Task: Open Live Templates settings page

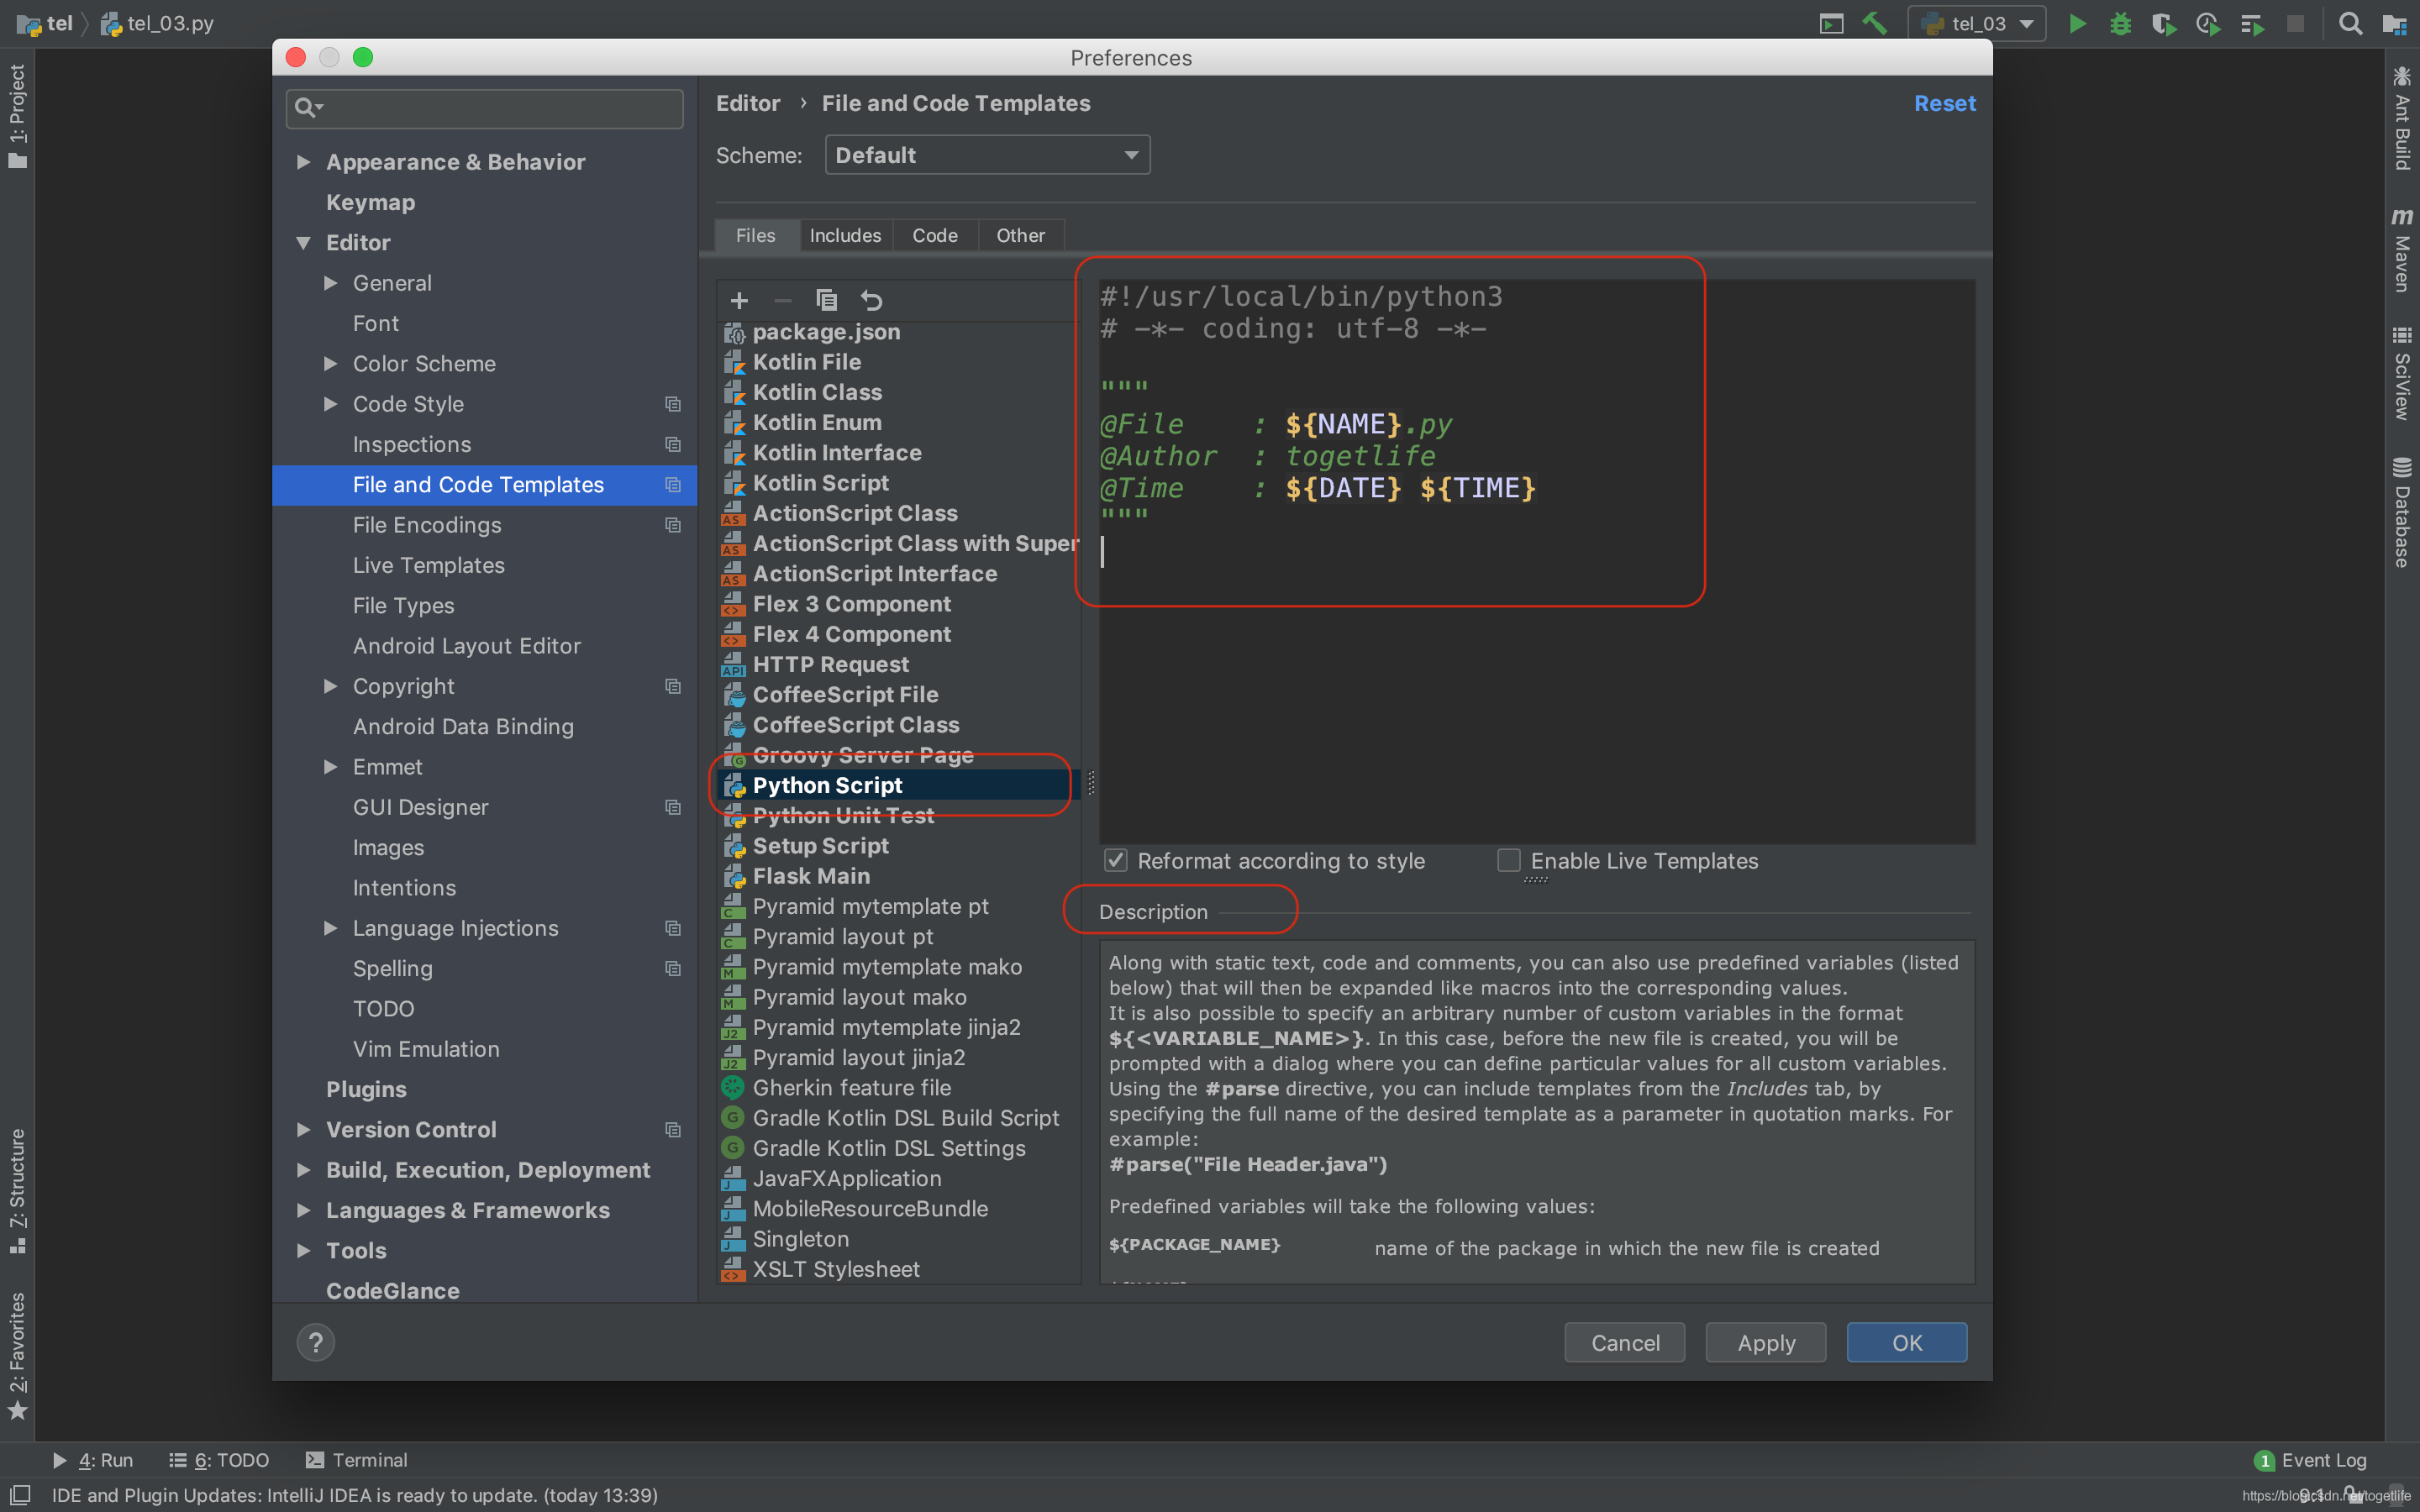Action: coord(484,565)
